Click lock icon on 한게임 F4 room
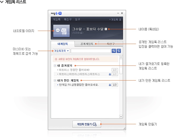Screen dimensions: 175x139 110,85
